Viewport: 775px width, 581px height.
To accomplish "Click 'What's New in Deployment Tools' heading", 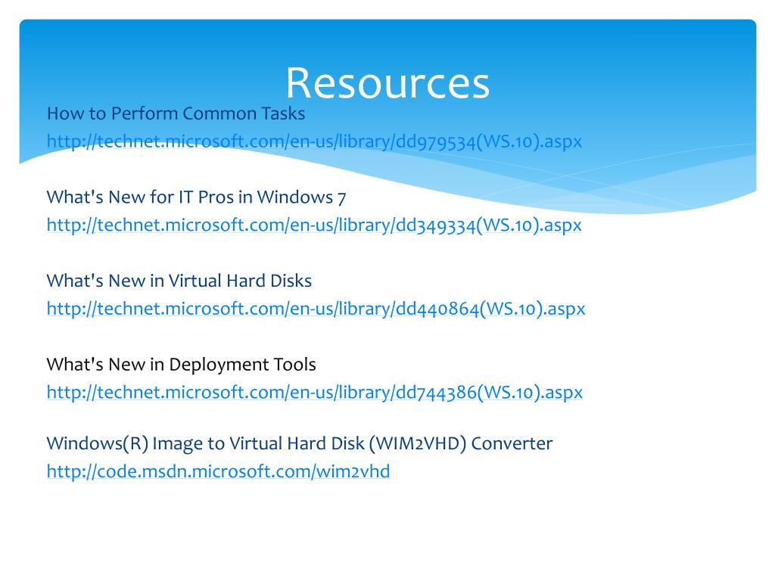I will click(181, 365).
